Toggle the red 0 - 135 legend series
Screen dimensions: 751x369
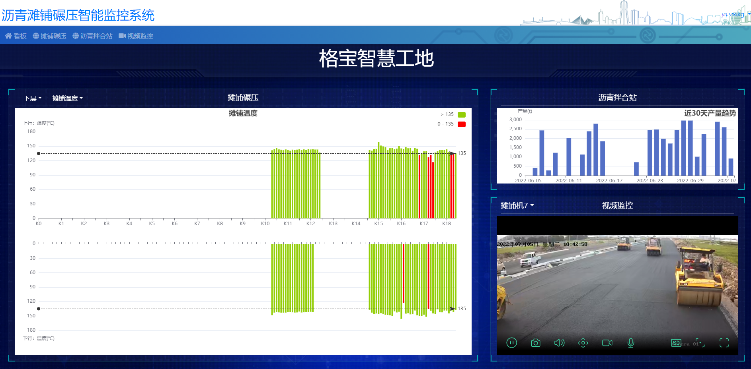pyautogui.click(x=461, y=124)
